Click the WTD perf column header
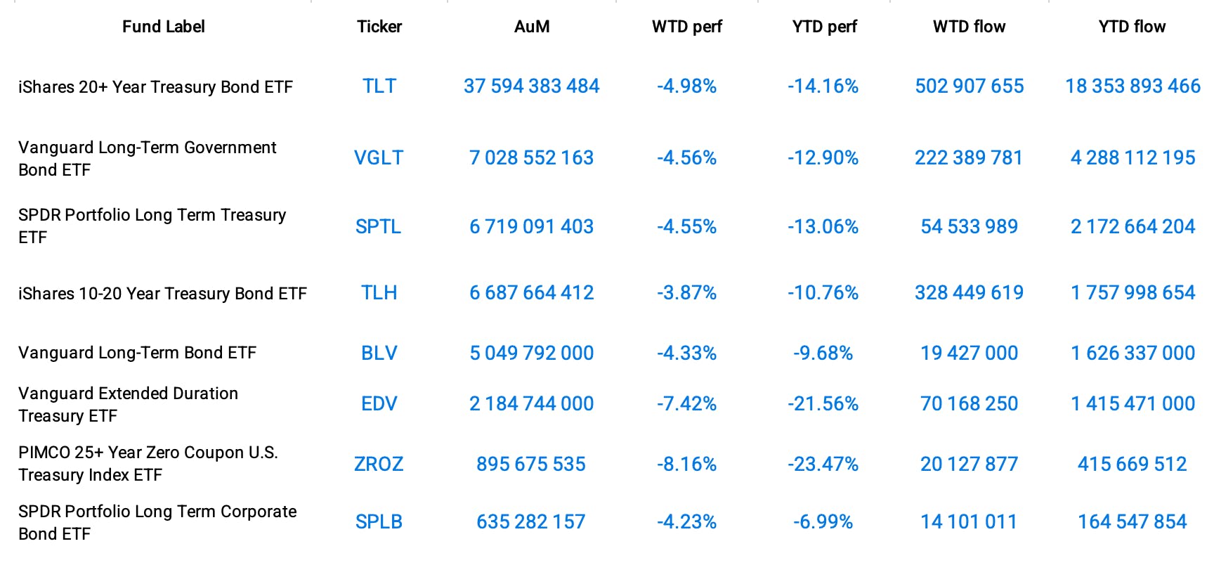 pyautogui.click(x=686, y=27)
